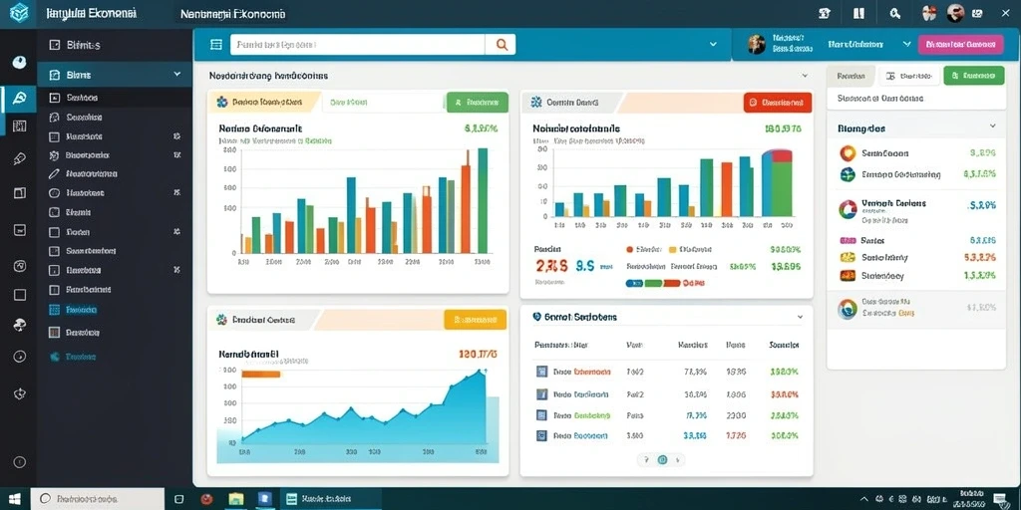Screen dimensions: 1021x510
Task: Expand the chevron in table card header
Action: [x=801, y=318]
